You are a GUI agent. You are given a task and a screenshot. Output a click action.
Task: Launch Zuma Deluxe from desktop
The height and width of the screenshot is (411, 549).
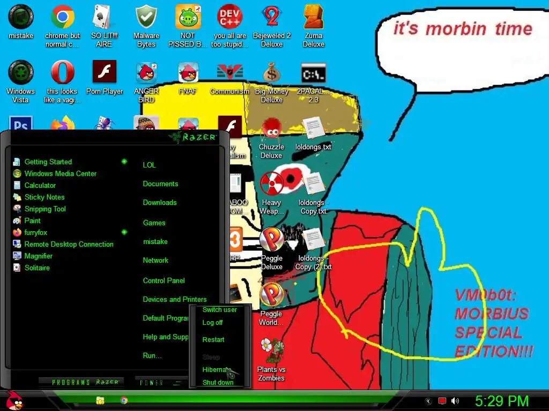click(x=313, y=26)
